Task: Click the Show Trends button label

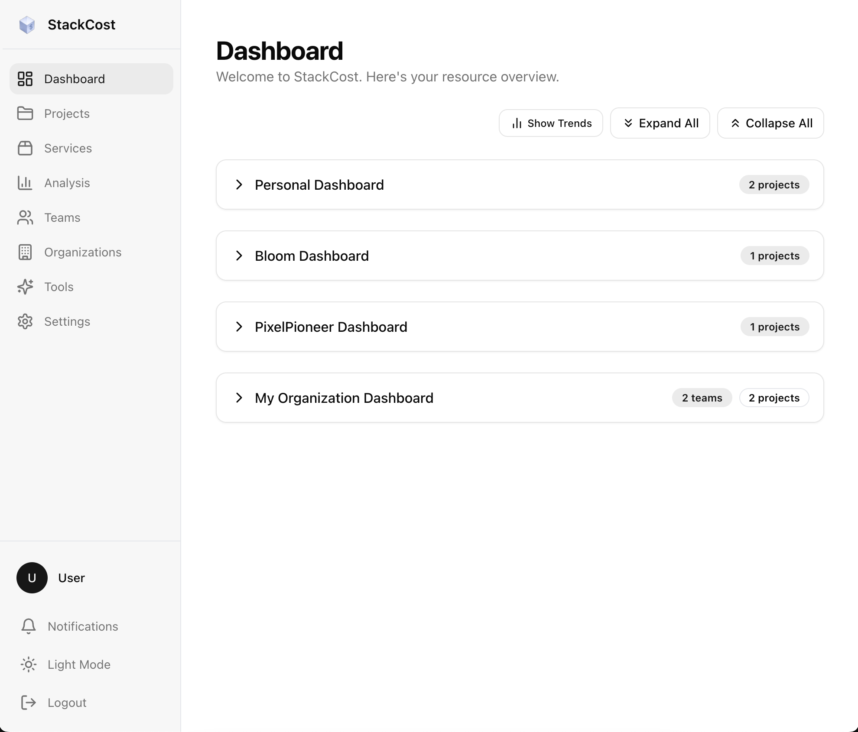Action: coord(559,123)
